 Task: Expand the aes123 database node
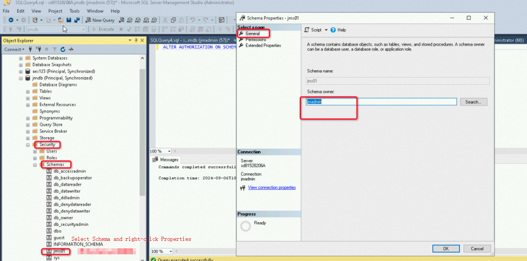(21, 72)
